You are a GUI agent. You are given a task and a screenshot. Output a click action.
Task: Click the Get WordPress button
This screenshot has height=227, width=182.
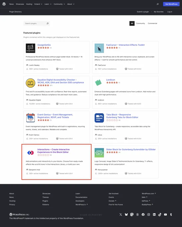[x=171, y=4]
